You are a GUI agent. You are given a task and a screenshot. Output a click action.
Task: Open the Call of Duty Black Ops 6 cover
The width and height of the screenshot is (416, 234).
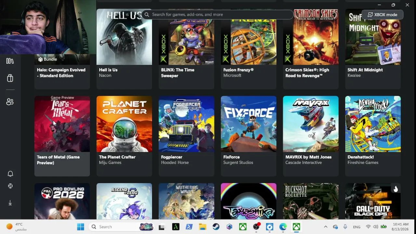373,201
